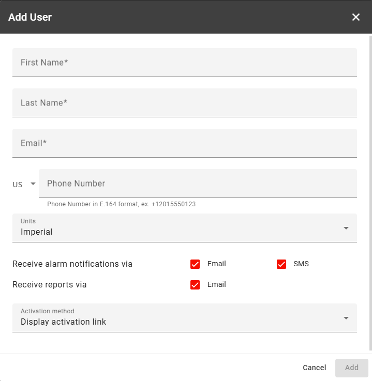
Task: Click the Activation method dropdown arrow
Action: 346,318
